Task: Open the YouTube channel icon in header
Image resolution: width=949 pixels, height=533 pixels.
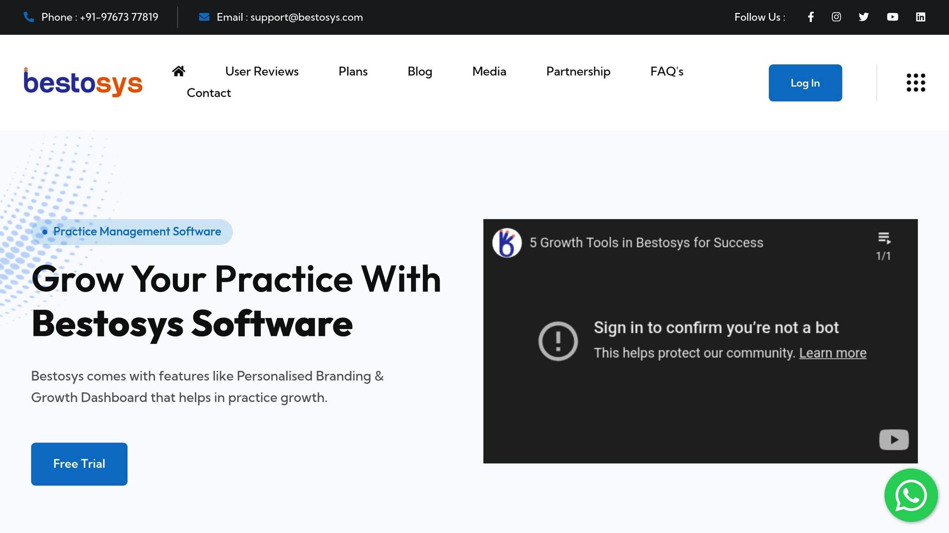Action: [892, 17]
